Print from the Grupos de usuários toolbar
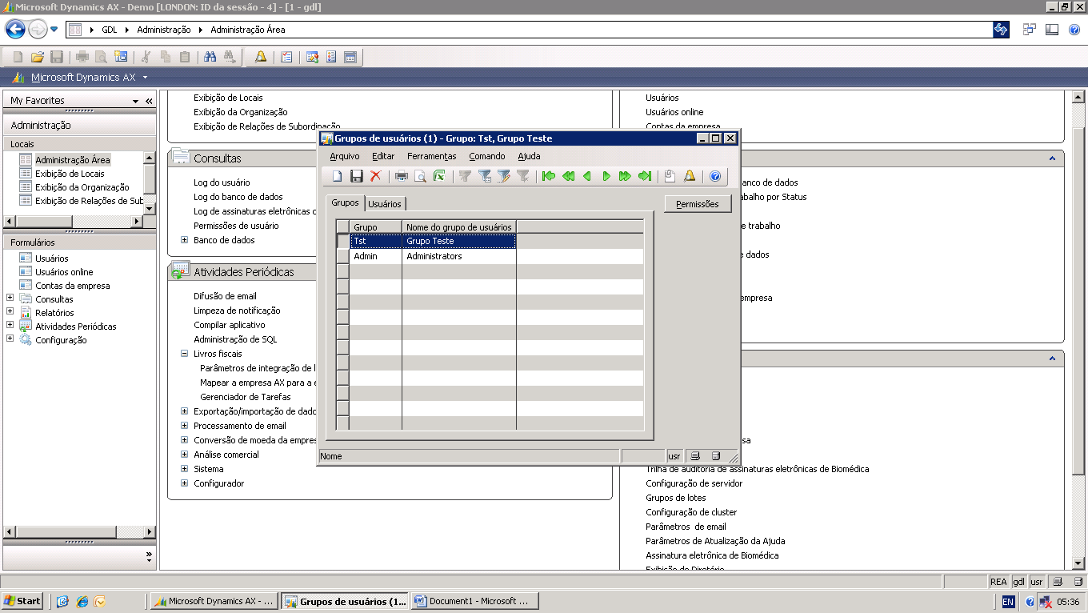Image resolution: width=1088 pixels, height=613 pixels. pos(402,176)
